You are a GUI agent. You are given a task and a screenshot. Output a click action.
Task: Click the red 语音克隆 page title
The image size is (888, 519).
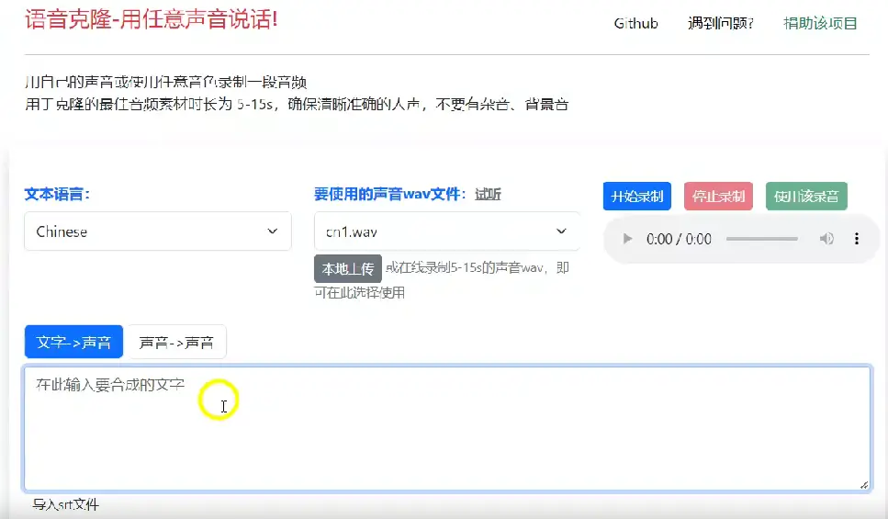151,19
